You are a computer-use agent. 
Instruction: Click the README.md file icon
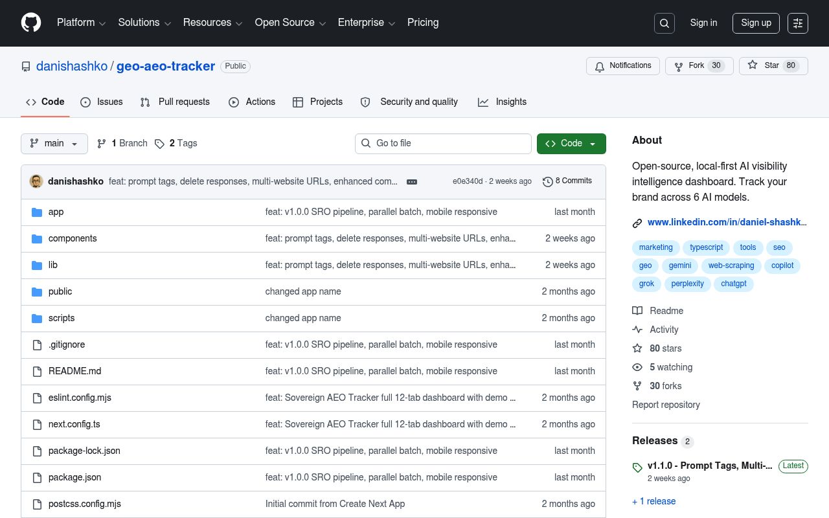coord(37,371)
